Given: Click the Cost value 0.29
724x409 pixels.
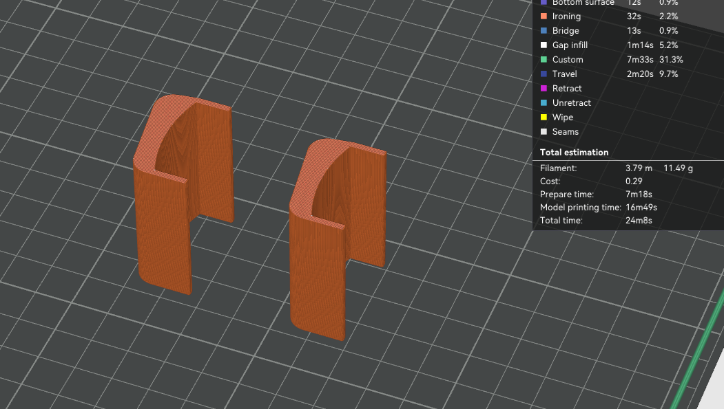Looking at the screenshot, I should tap(634, 181).
